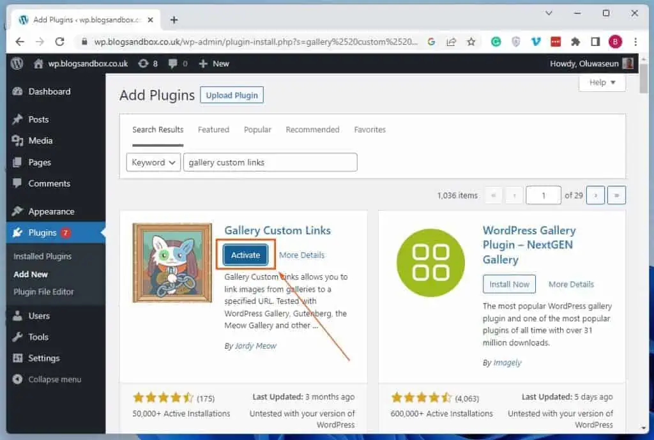Click the Gallery Custom Links plugin thumbnail
Screen dimensions: 654x440
pyautogui.click(x=172, y=262)
